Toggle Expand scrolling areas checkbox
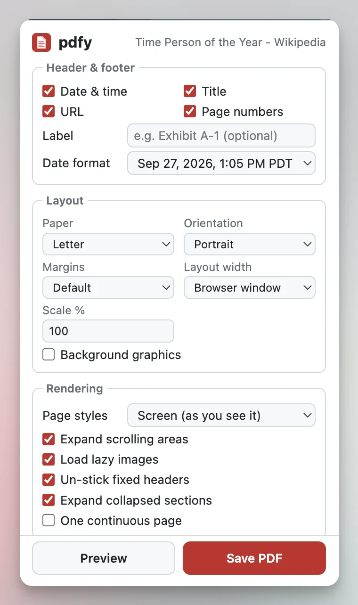 (x=49, y=439)
